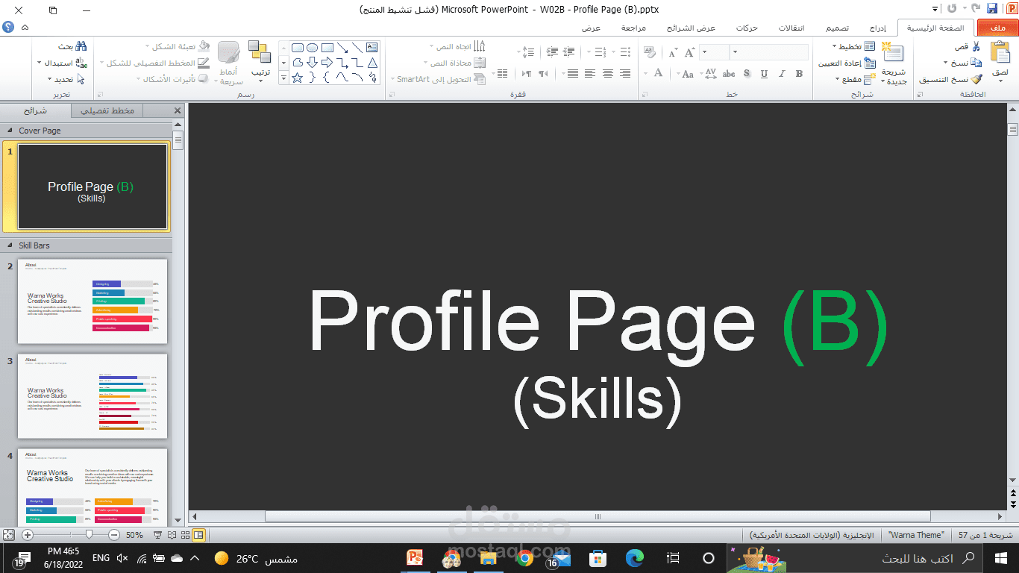
Task: Click the zoom slider handle
Action: pos(90,535)
